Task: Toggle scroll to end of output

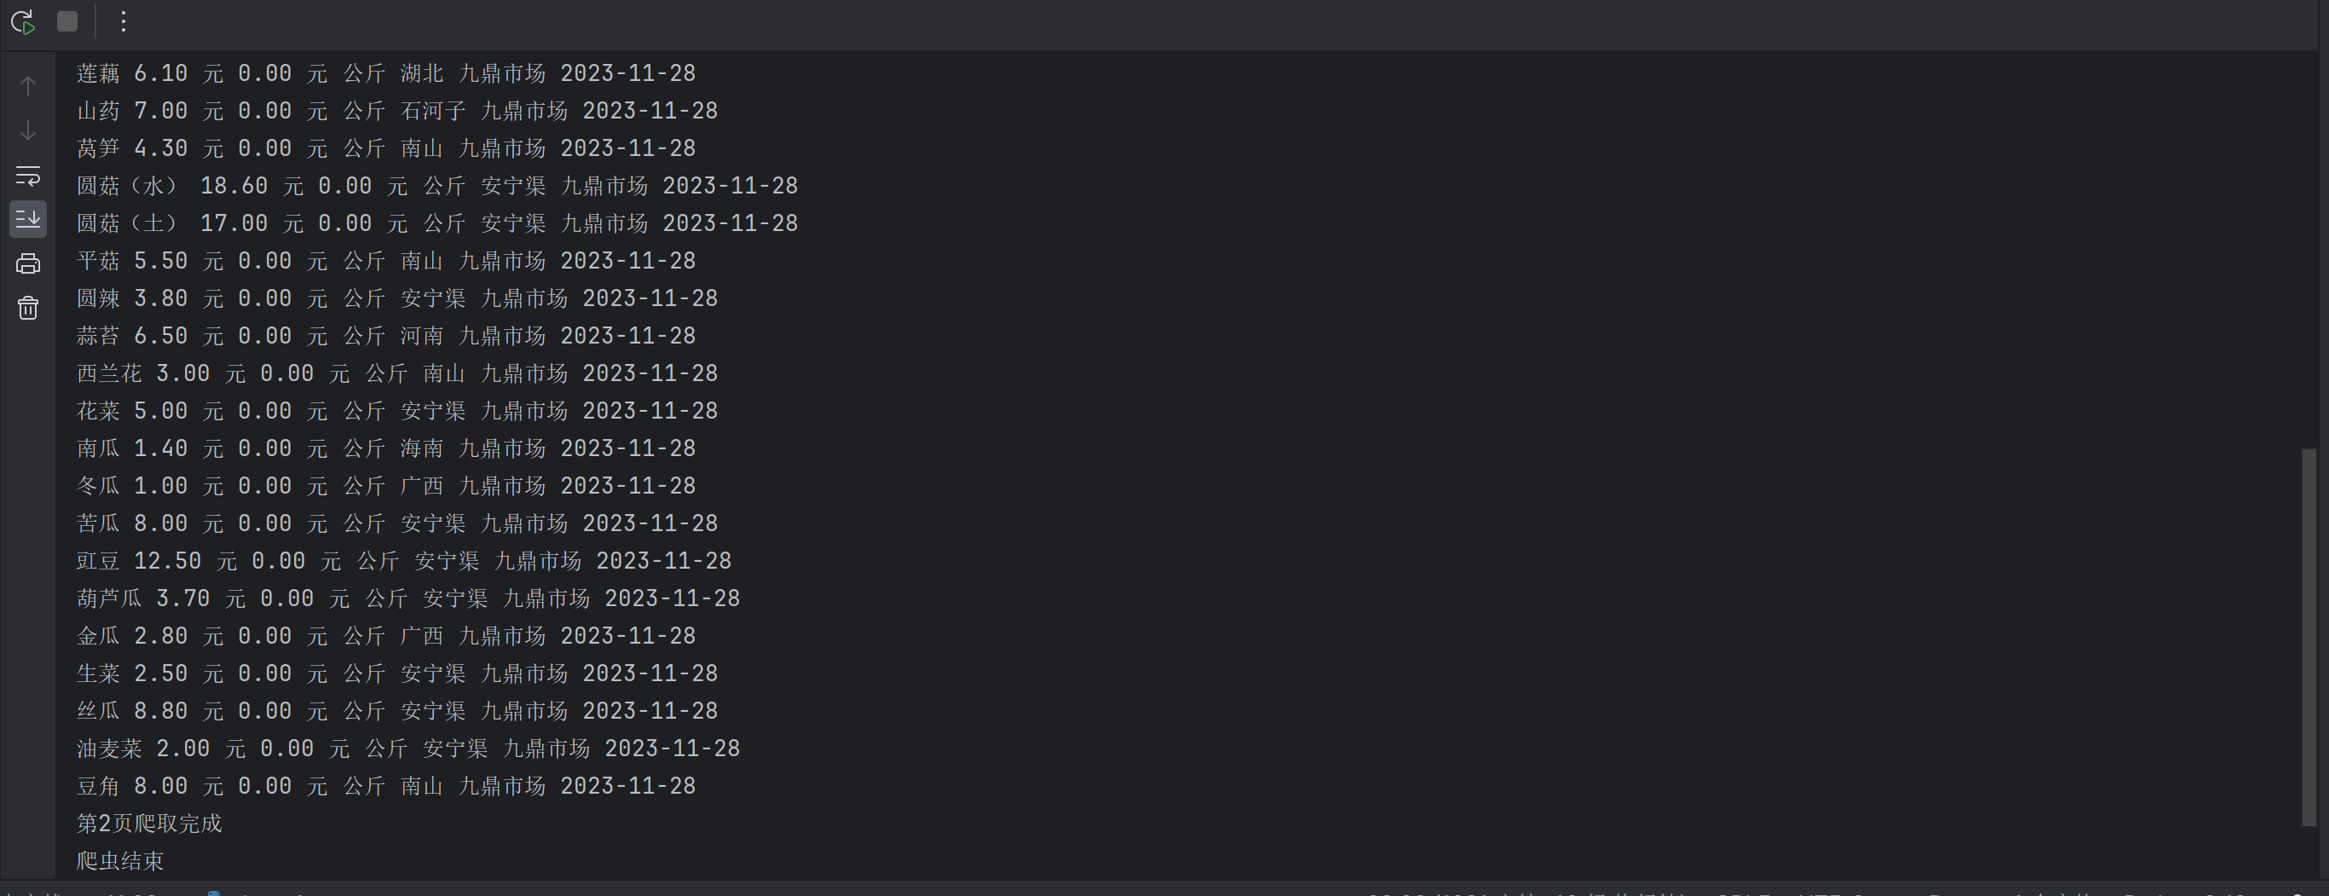Action: tap(28, 220)
